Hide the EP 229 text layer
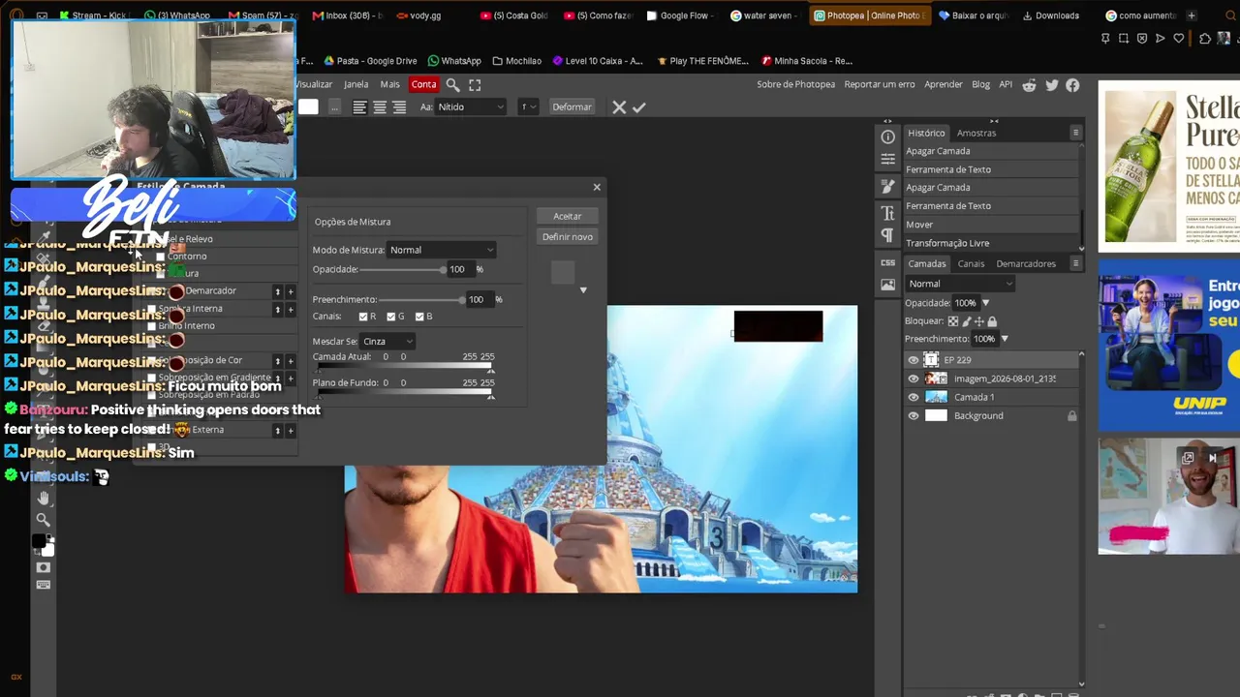Image resolution: width=1240 pixels, height=697 pixels. [x=914, y=360]
